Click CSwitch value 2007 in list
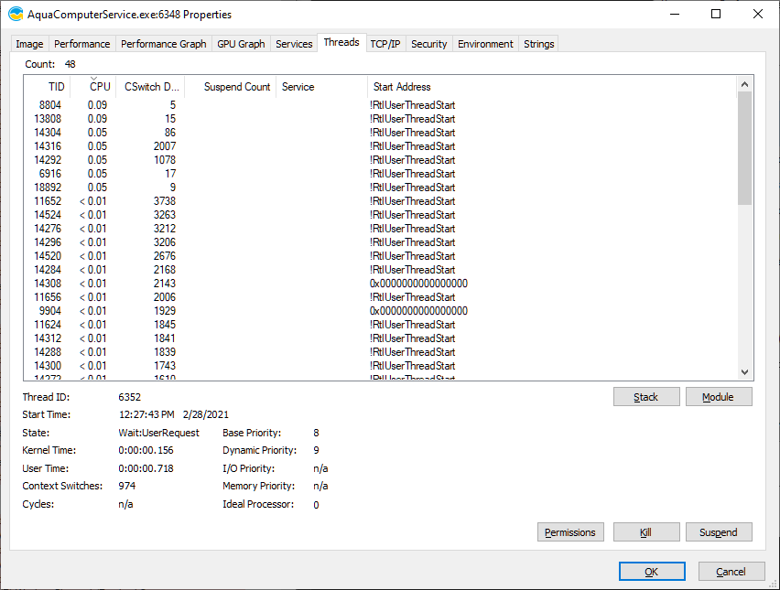 165,146
